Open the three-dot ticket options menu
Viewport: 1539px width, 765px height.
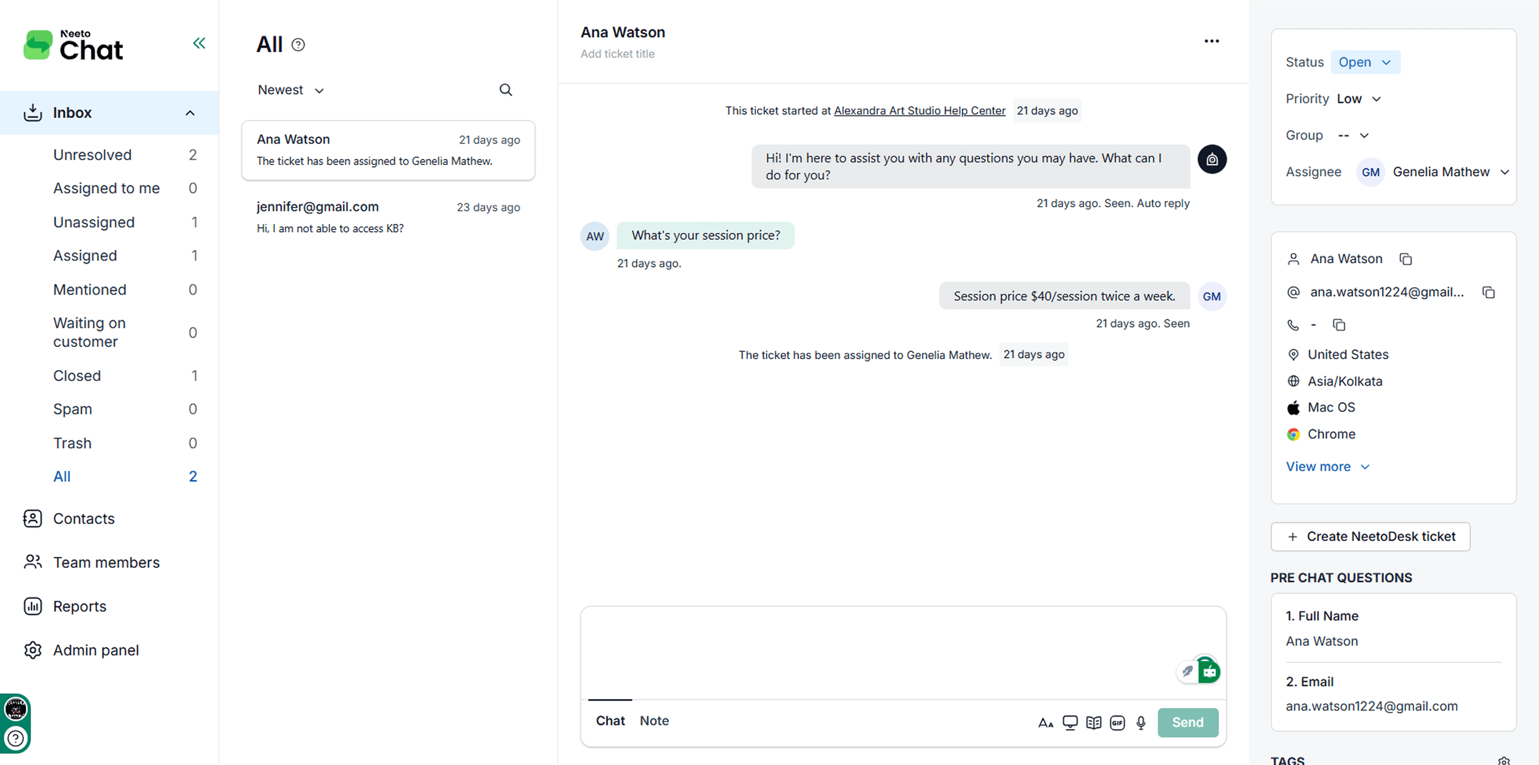pyautogui.click(x=1211, y=41)
